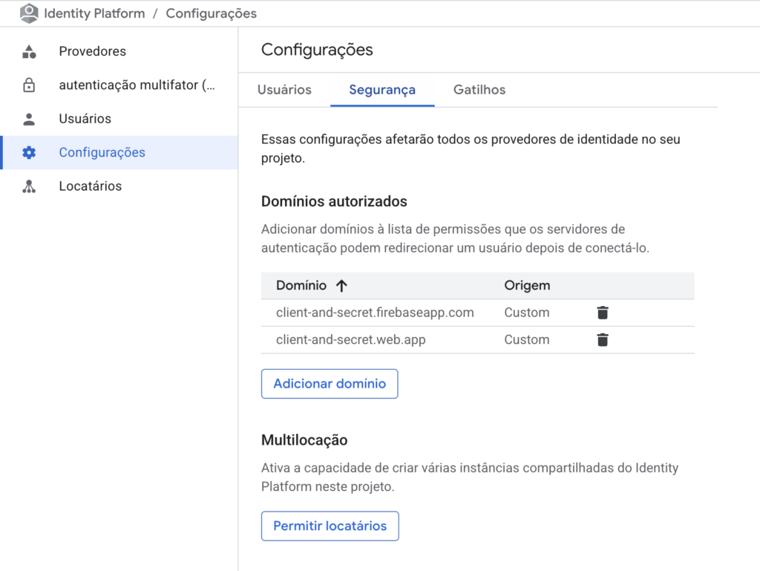
Task: Toggle the Domínio column sort arrow
Action: pyautogui.click(x=341, y=286)
